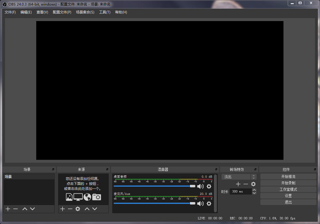Open desktop audio settings gear
The height and width of the screenshot is (224, 320).
[209, 186]
